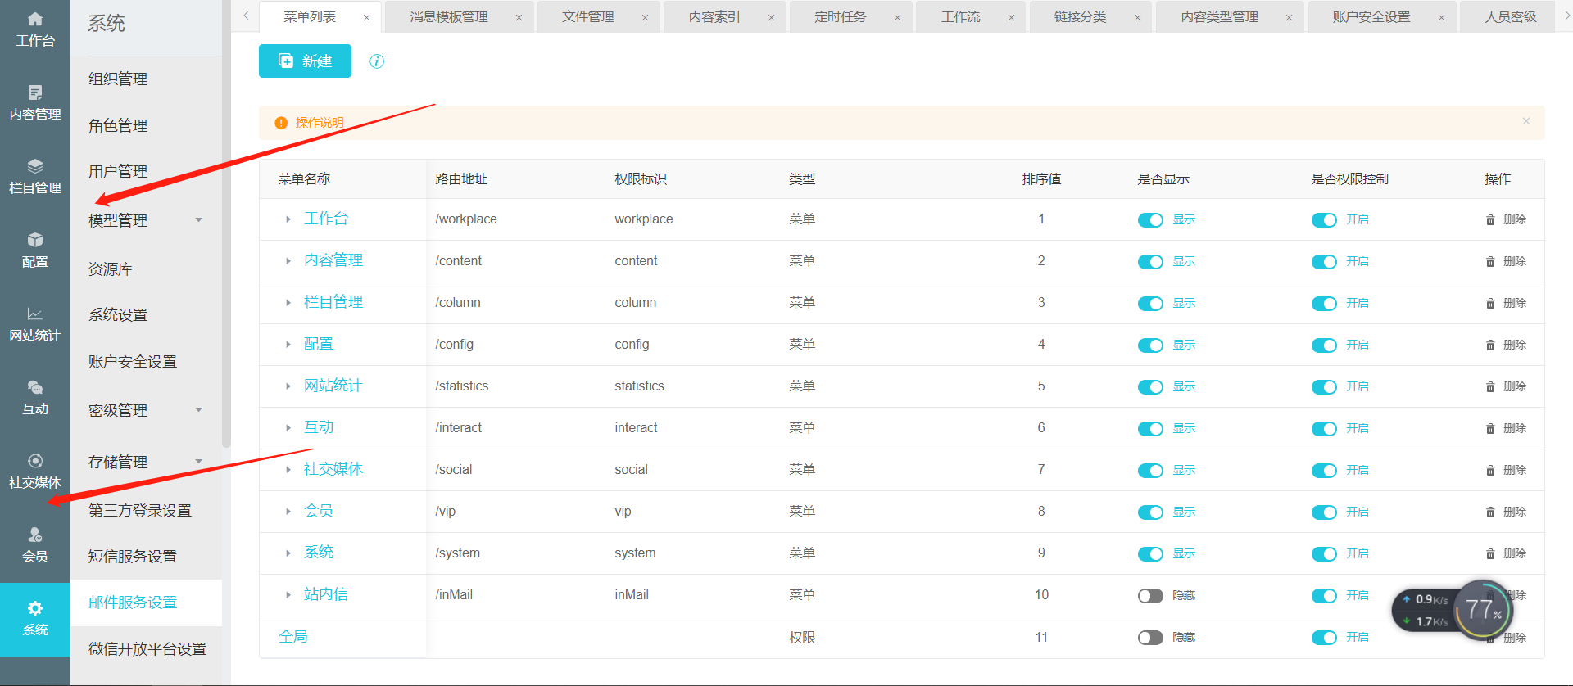Open the 内容管理 sidebar icon
The height and width of the screenshot is (686, 1573).
pos(34,93)
